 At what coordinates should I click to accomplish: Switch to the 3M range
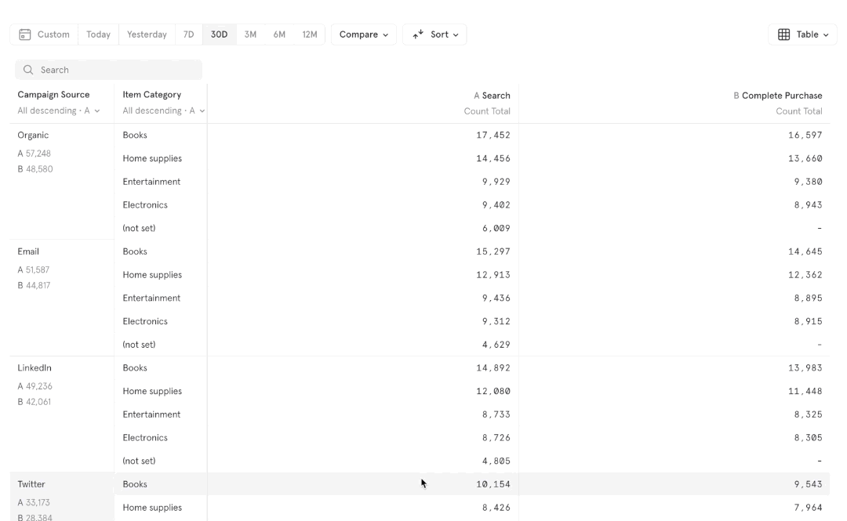(x=250, y=34)
